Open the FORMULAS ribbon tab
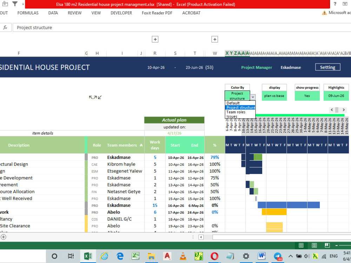The image size is (351, 263). click(x=28, y=13)
